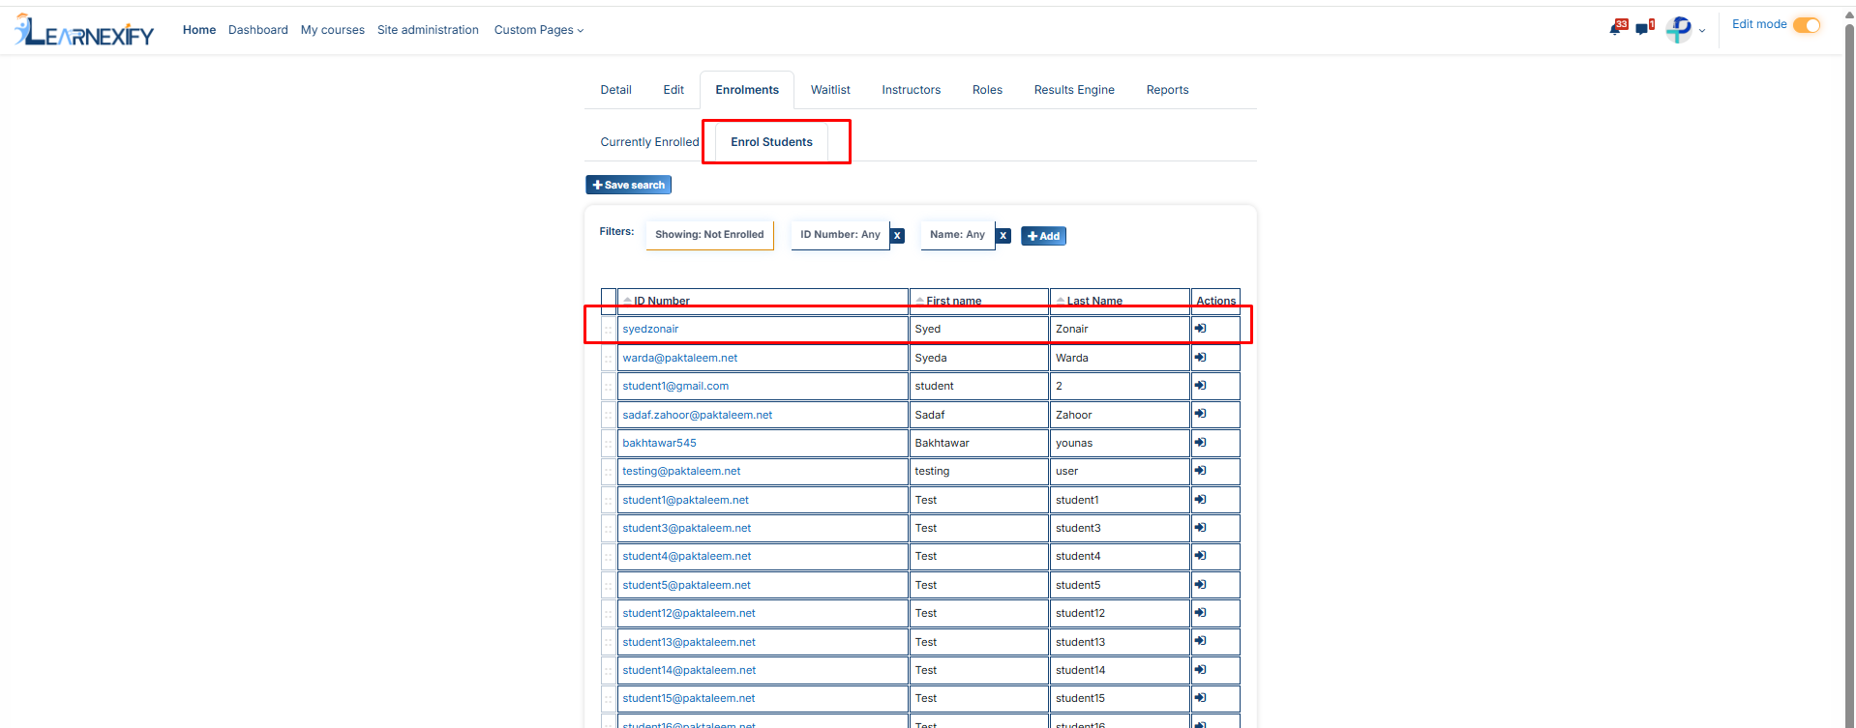Toggle the Edit mode switch
The image size is (1856, 728).
coord(1806,25)
